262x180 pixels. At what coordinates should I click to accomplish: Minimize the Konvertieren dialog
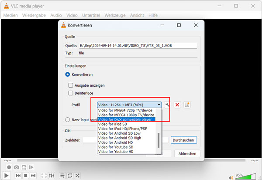[162, 25]
